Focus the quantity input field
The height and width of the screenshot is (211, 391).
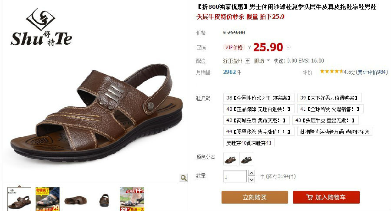pos(235,176)
